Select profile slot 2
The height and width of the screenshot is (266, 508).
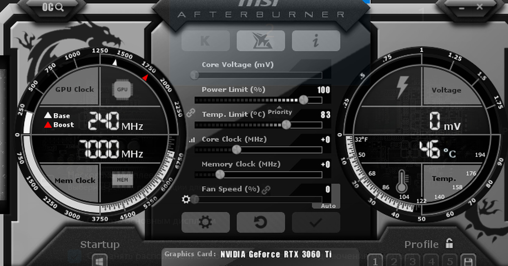[394, 260]
